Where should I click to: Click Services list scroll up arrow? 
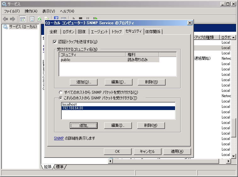pos(234,37)
